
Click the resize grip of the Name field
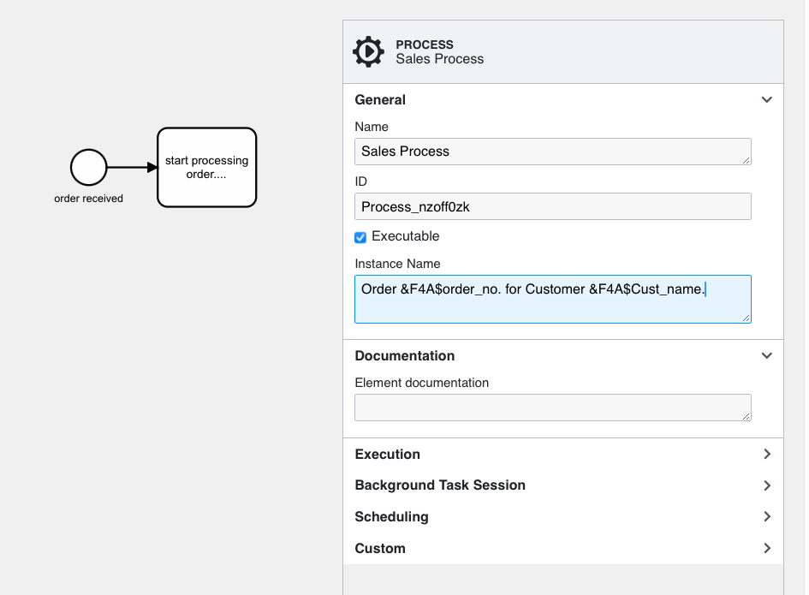click(746, 160)
